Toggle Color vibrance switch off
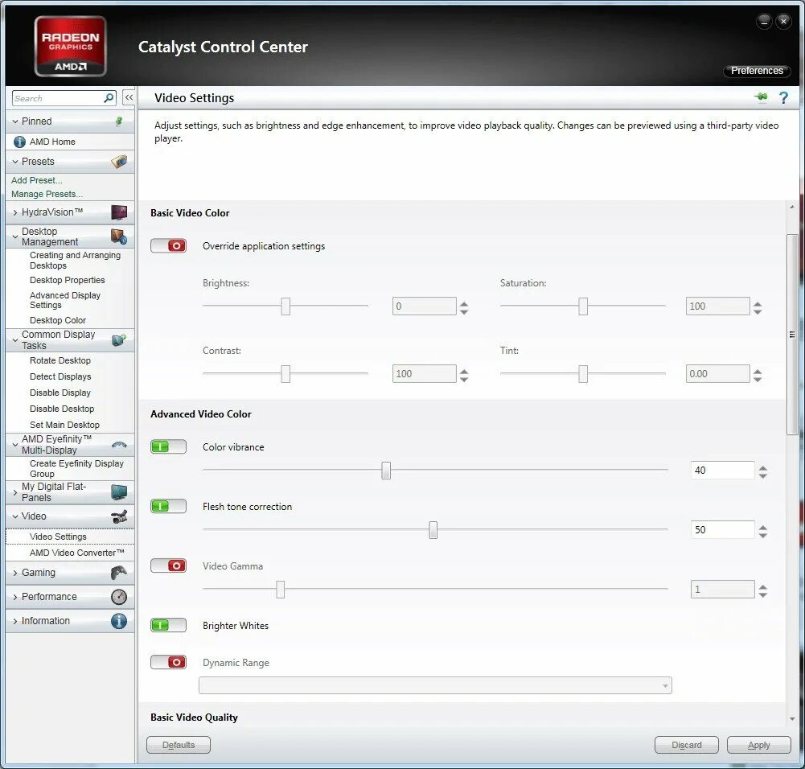 tap(168, 446)
